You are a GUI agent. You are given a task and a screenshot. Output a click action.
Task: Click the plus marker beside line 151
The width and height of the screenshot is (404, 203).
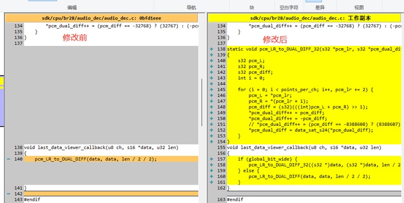pyautogui.click(x=212, y=124)
